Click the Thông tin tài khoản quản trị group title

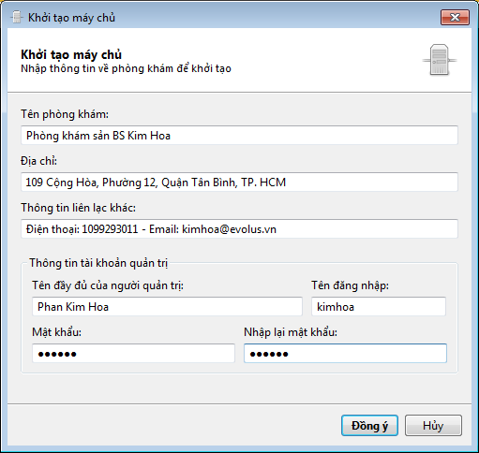tap(98, 263)
